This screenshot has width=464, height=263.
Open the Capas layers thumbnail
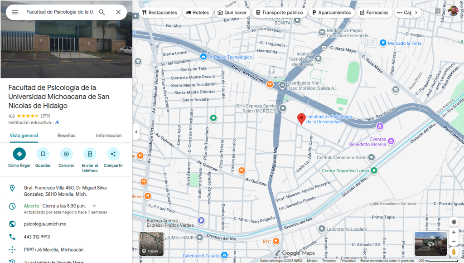click(151, 244)
